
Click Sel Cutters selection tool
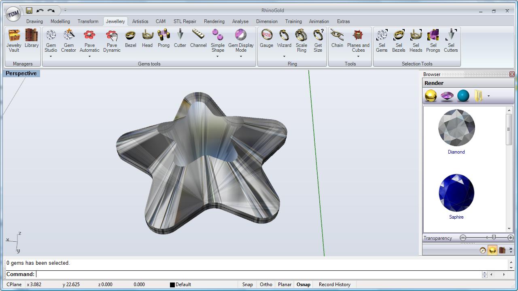point(451,40)
